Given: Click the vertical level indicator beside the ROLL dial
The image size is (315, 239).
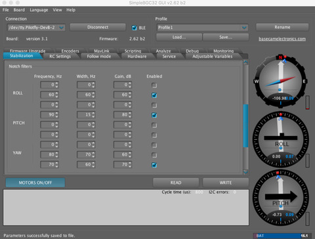Looking at the screenshot, I should pyautogui.click(x=308, y=161).
